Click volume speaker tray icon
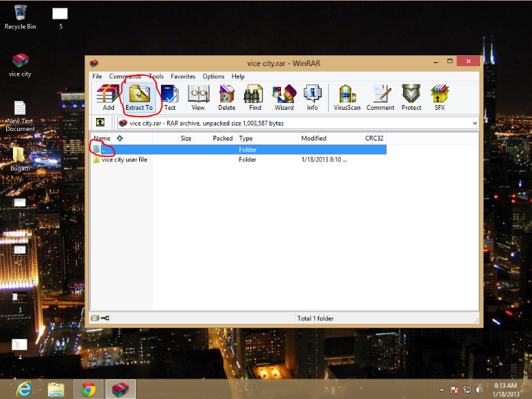 click(479, 390)
